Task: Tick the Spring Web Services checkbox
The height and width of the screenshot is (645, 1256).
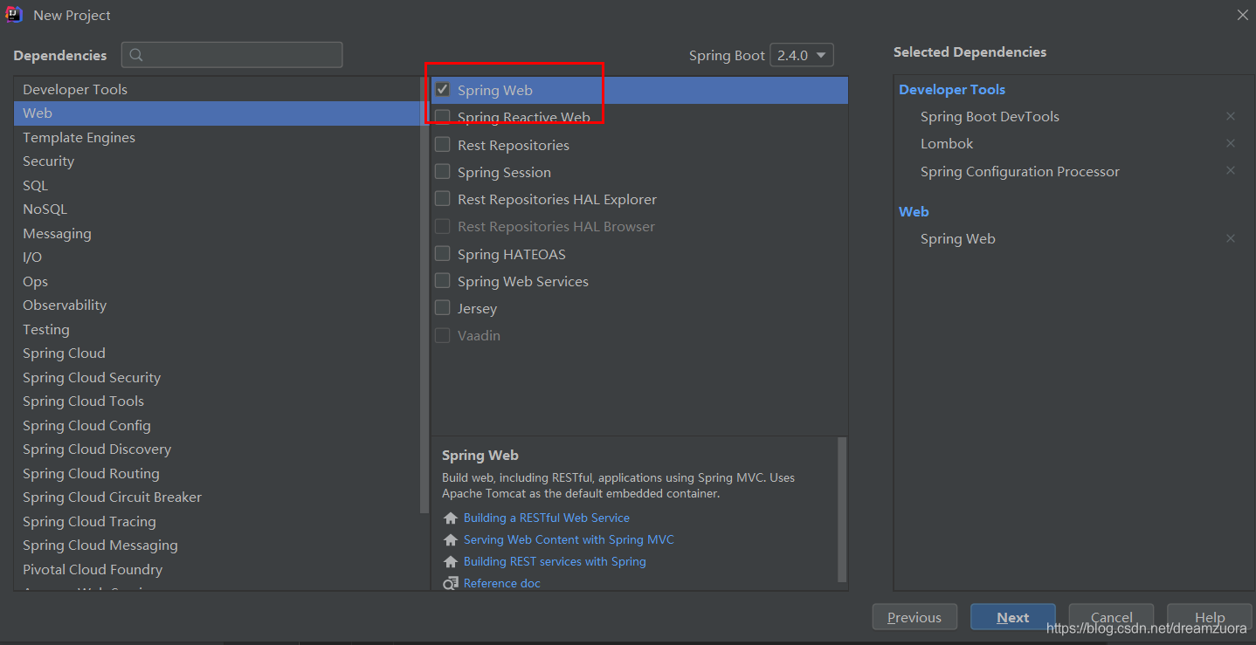Action: [443, 281]
